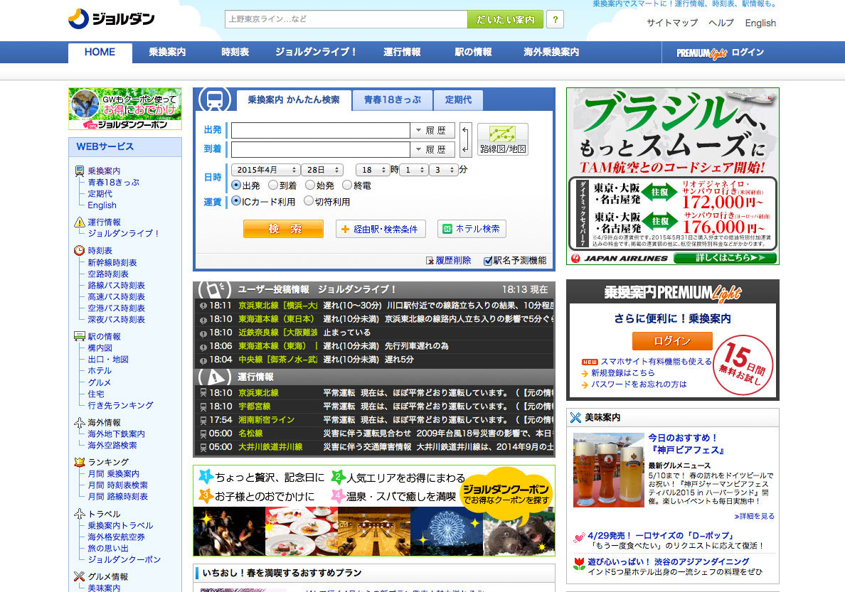Click the train icon on 京浜東北線 status row
Image resolution: width=845 pixels, height=592 pixels.
click(203, 393)
